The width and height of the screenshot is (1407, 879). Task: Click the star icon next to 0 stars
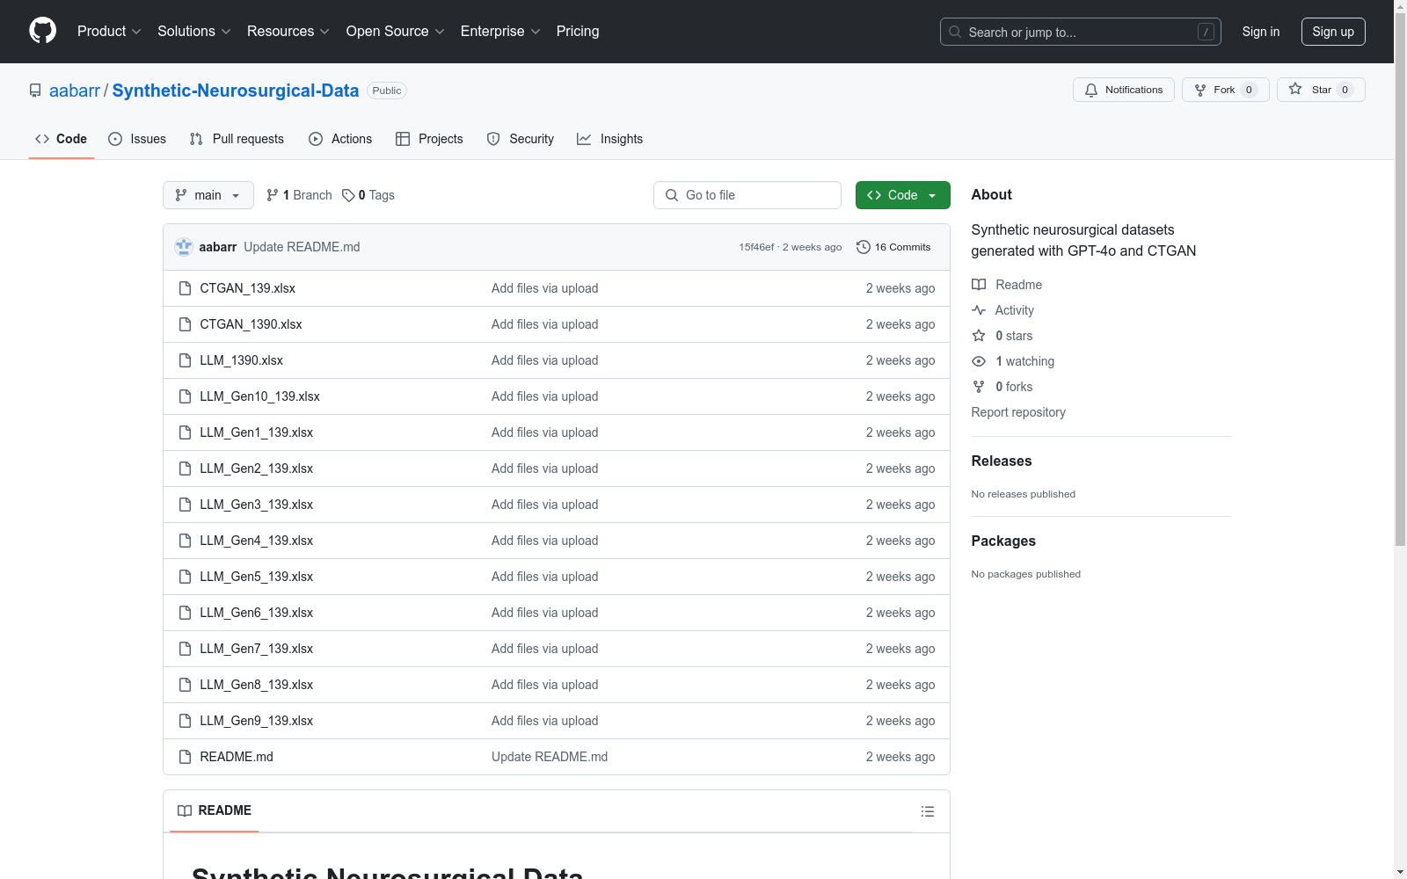(979, 336)
